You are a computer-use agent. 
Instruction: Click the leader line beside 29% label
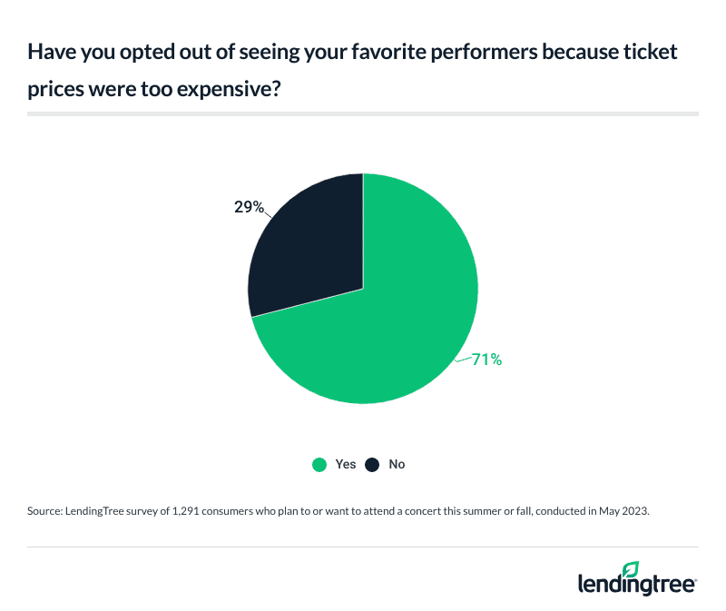(x=270, y=212)
